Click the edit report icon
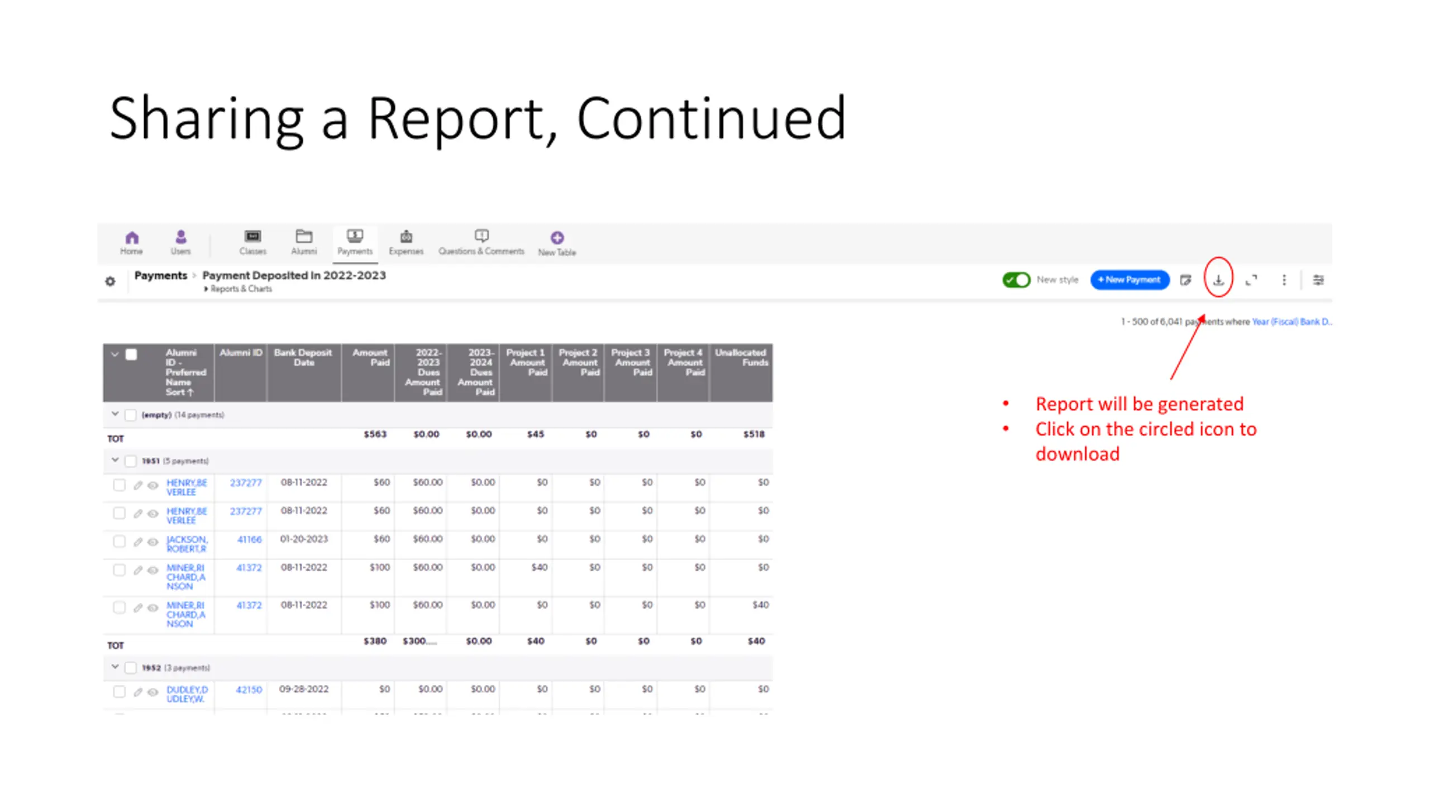This screenshot has height=804, width=1430. (1185, 280)
